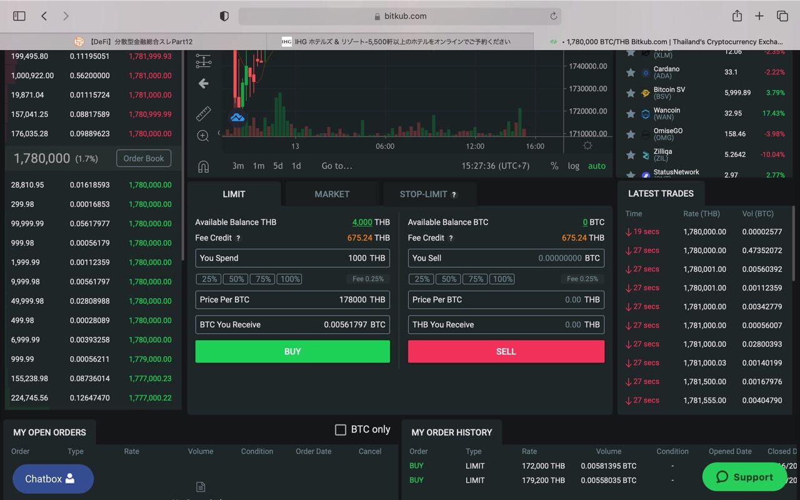Show the Safari sidebar
Viewport: 800px width, 500px height.
pyautogui.click(x=19, y=16)
